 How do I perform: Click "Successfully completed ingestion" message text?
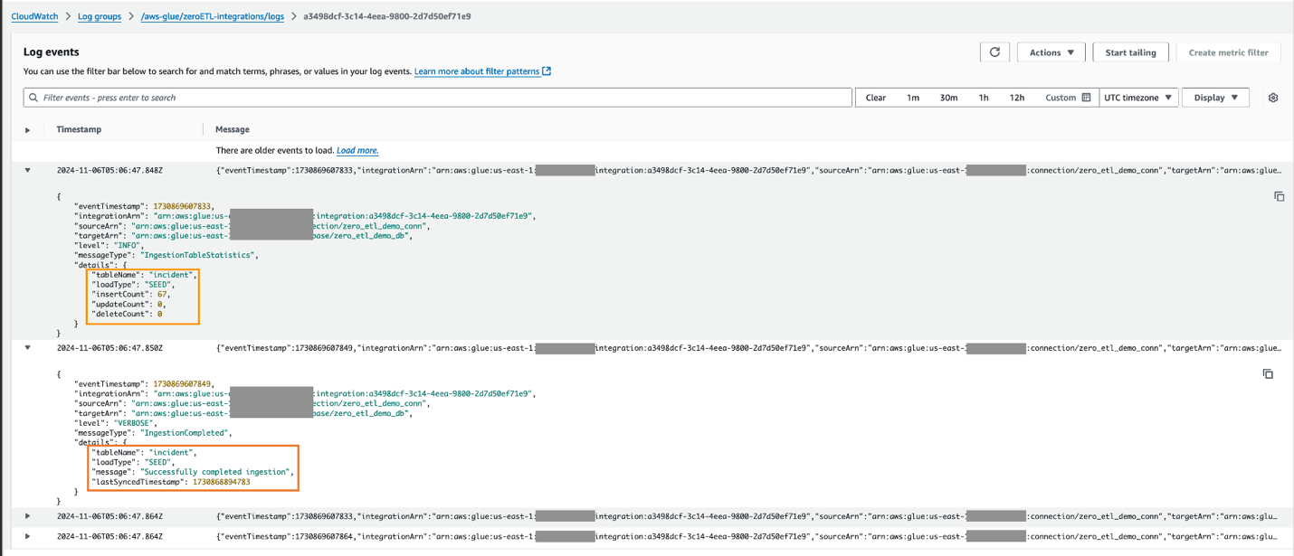215,472
